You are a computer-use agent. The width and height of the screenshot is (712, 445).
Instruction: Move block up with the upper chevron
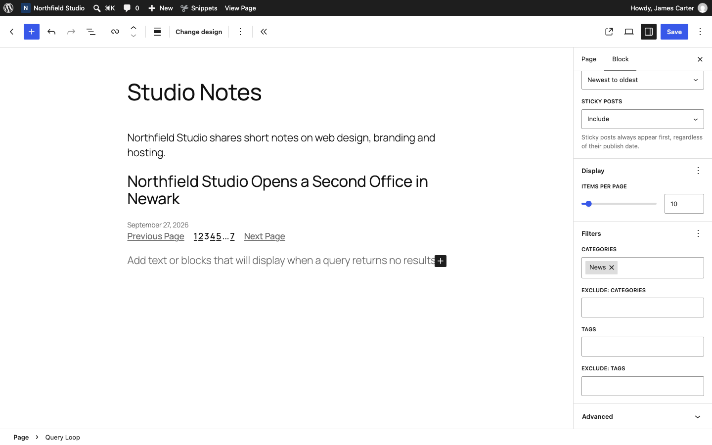(133, 28)
